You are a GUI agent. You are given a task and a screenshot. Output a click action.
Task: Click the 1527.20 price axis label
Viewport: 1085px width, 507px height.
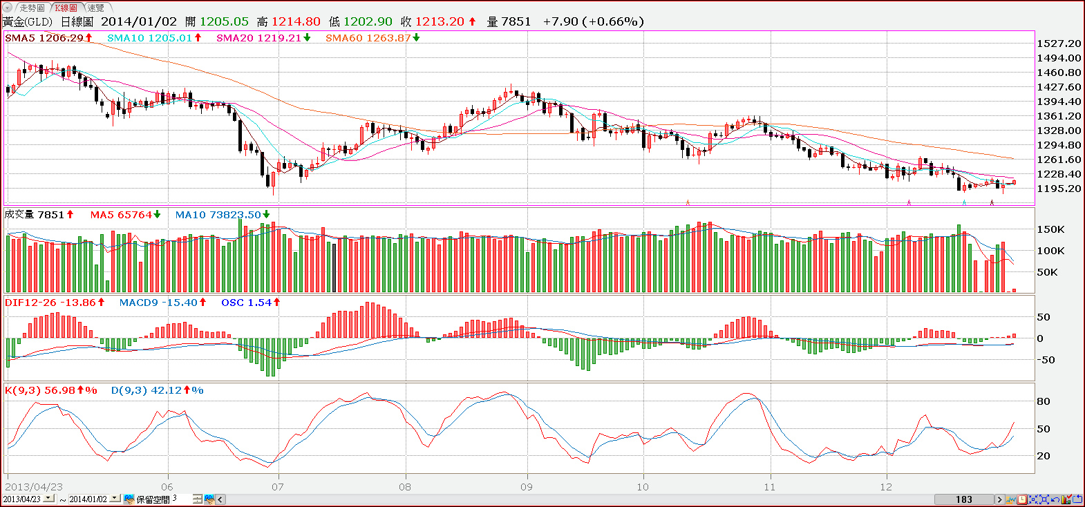point(1059,44)
